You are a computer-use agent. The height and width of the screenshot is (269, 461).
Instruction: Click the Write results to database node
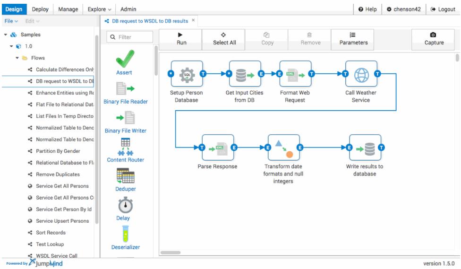(x=365, y=148)
